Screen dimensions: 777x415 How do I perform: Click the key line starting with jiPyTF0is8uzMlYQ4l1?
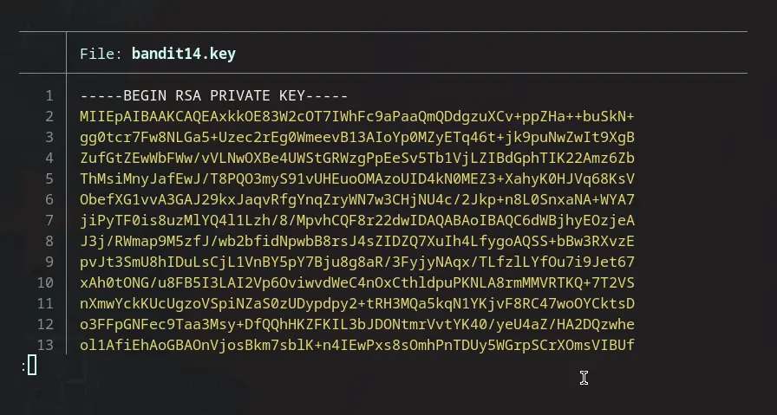356,221
